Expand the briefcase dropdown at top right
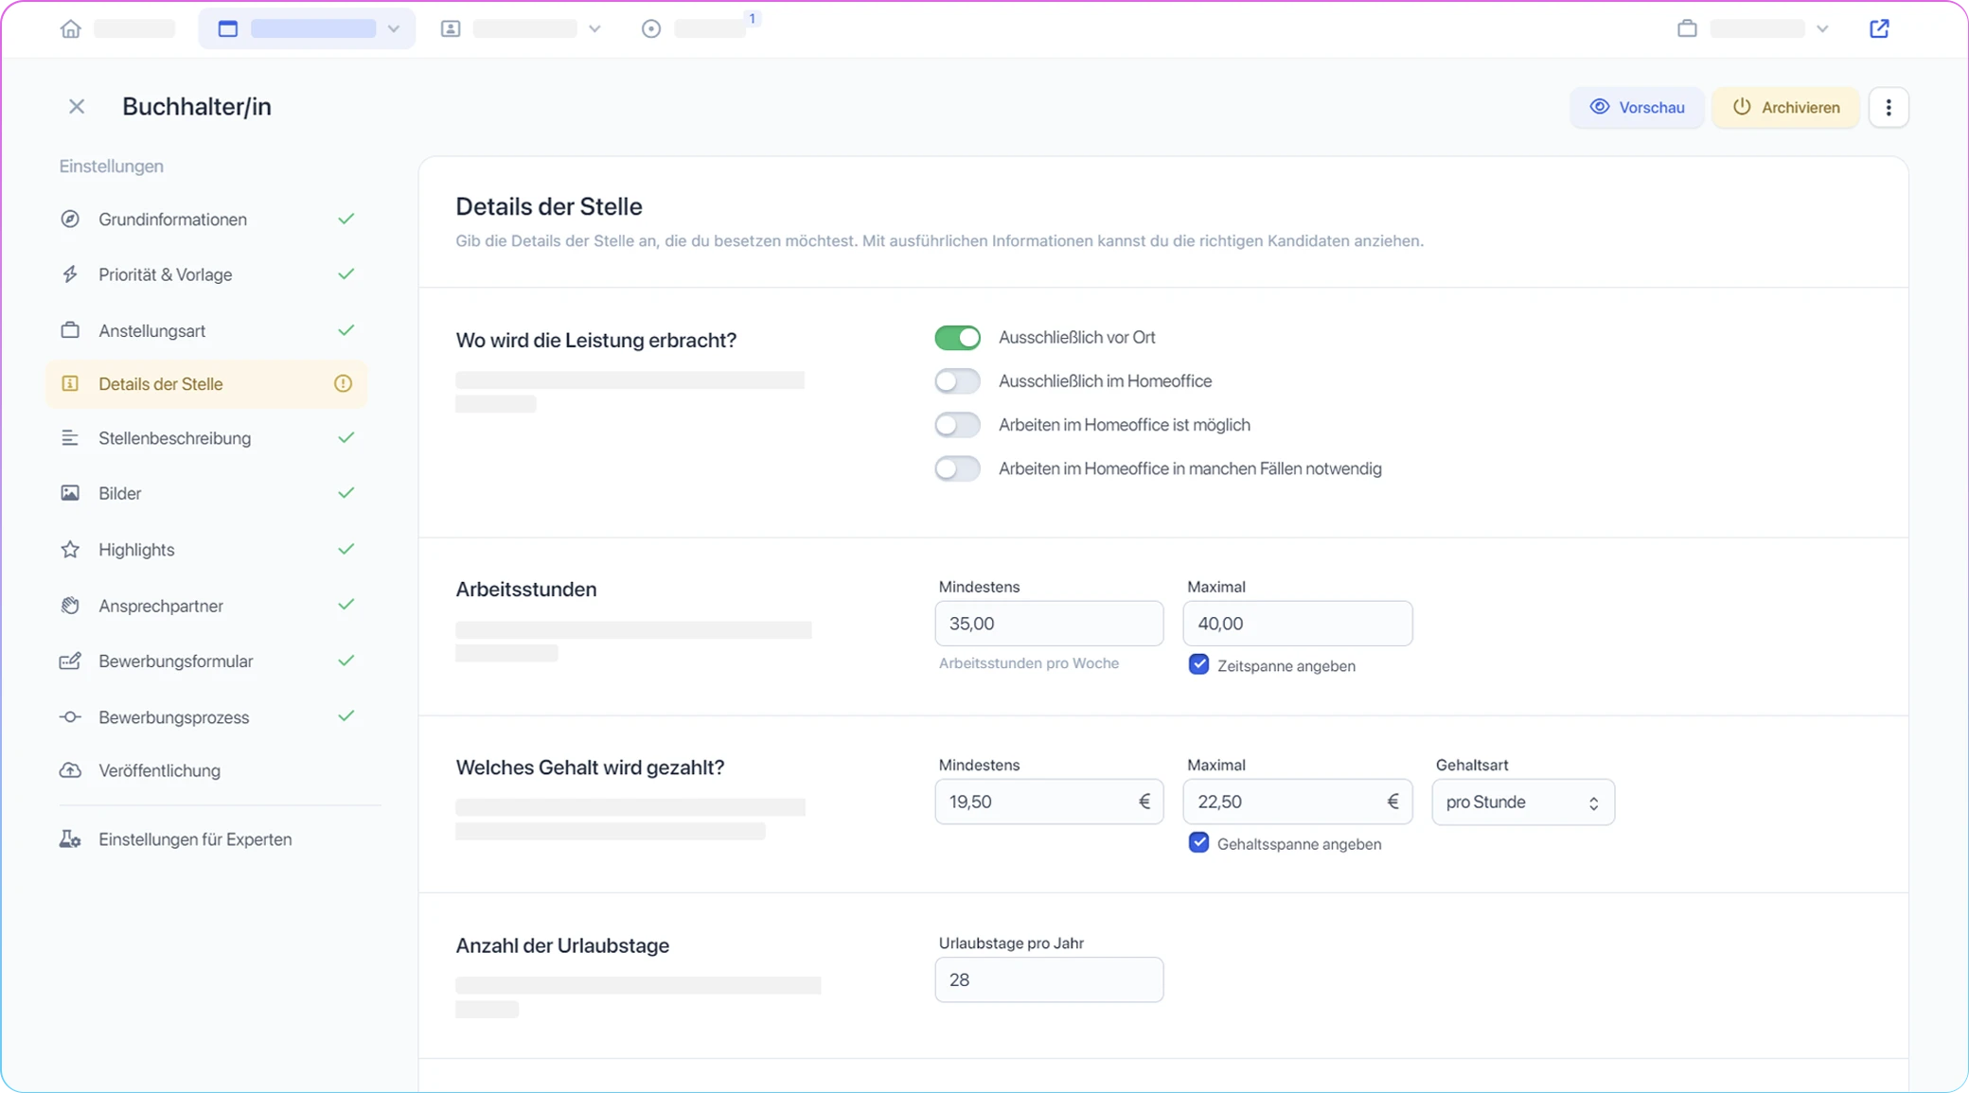Viewport: 1969px width, 1093px height. tap(1821, 28)
